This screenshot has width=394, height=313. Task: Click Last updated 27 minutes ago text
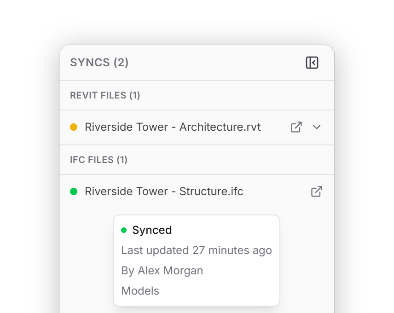tap(197, 250)
